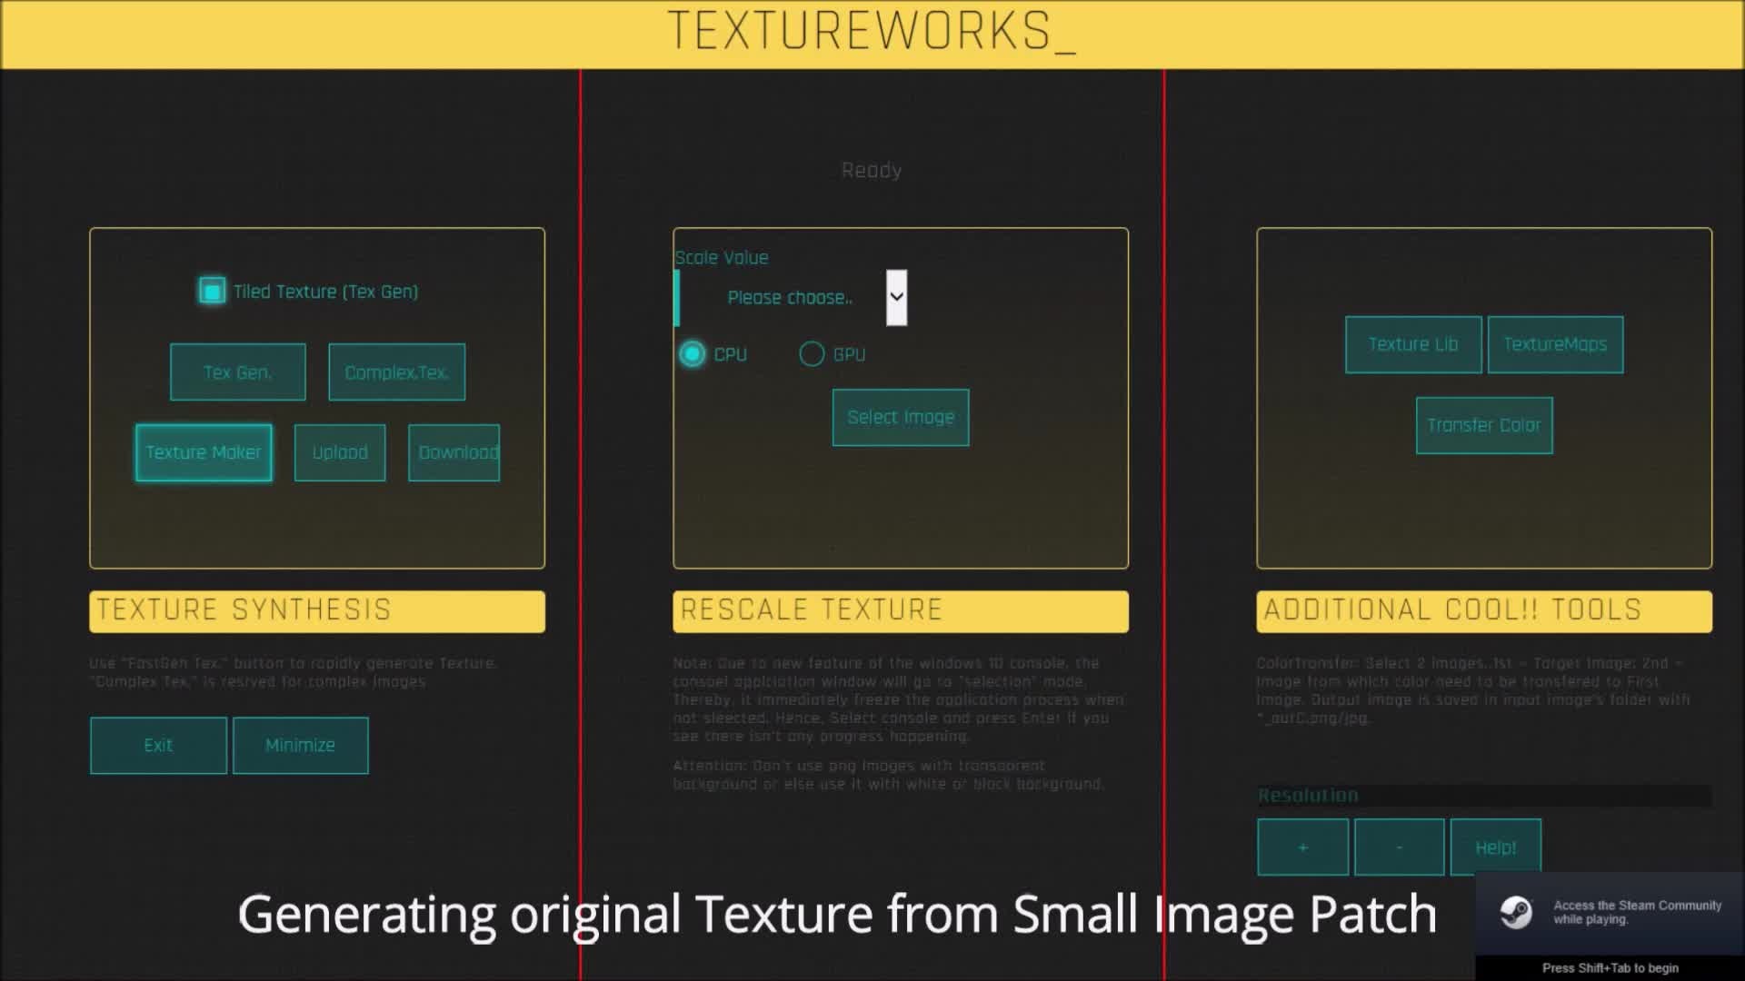Exit the application via the Exit button

pyautogui.click(x=158, y=746)
